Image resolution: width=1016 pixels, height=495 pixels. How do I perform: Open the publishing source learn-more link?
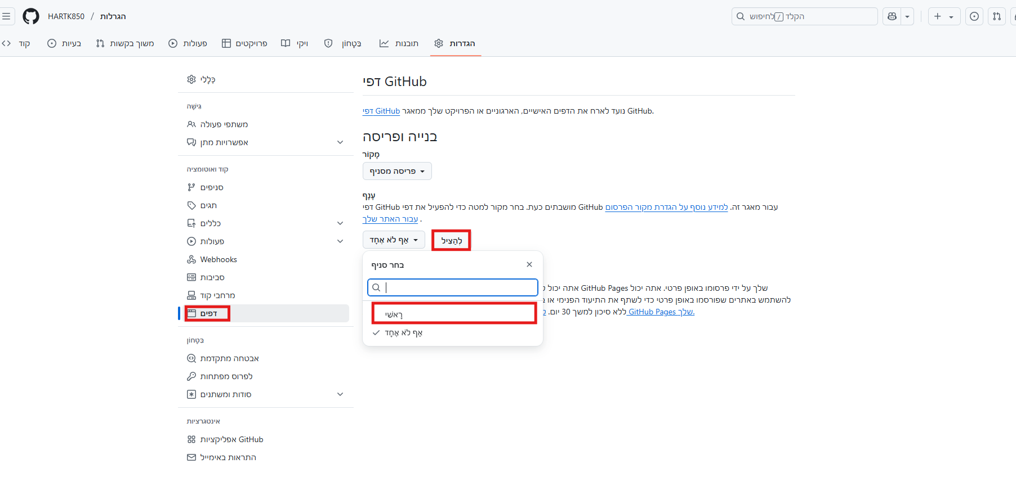(x=666, y=208)
